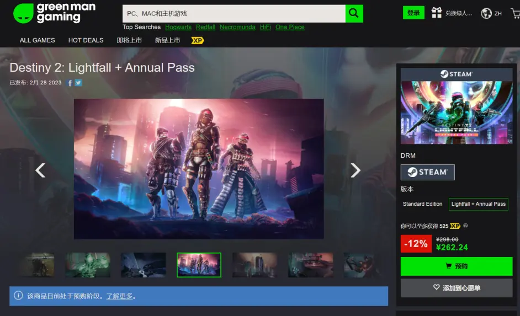
Task: Click Necromunda top search link
Action: (x=237, y=27)
